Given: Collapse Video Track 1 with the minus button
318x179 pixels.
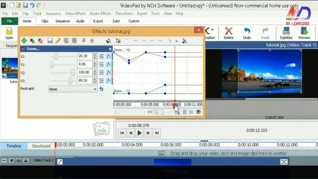Looking at the screenshot, I should pyautogui.click(x=4, y=161).
